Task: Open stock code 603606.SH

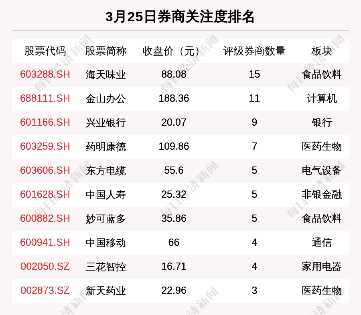Action: (x=45, y=171)
